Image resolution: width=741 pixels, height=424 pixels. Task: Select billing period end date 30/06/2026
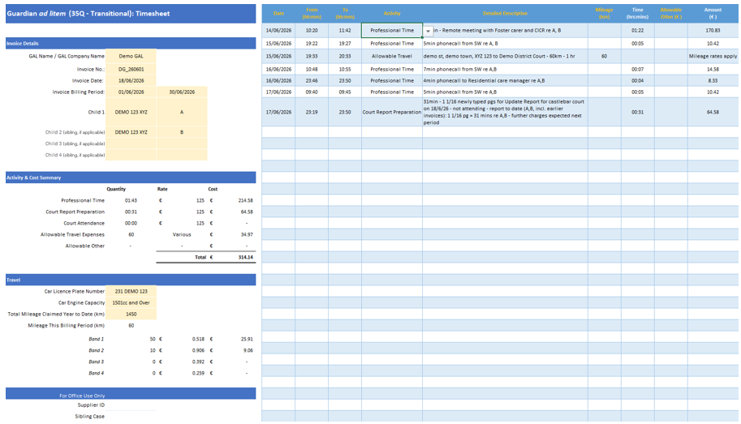point(182,92)
